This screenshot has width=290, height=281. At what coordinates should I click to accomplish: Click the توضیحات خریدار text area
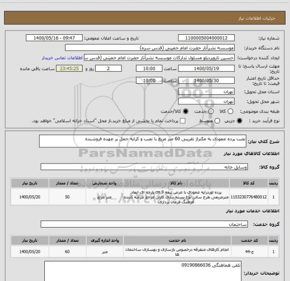tap(143, 271)
